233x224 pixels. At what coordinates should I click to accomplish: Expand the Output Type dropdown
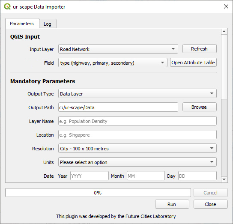click(137, 94)
